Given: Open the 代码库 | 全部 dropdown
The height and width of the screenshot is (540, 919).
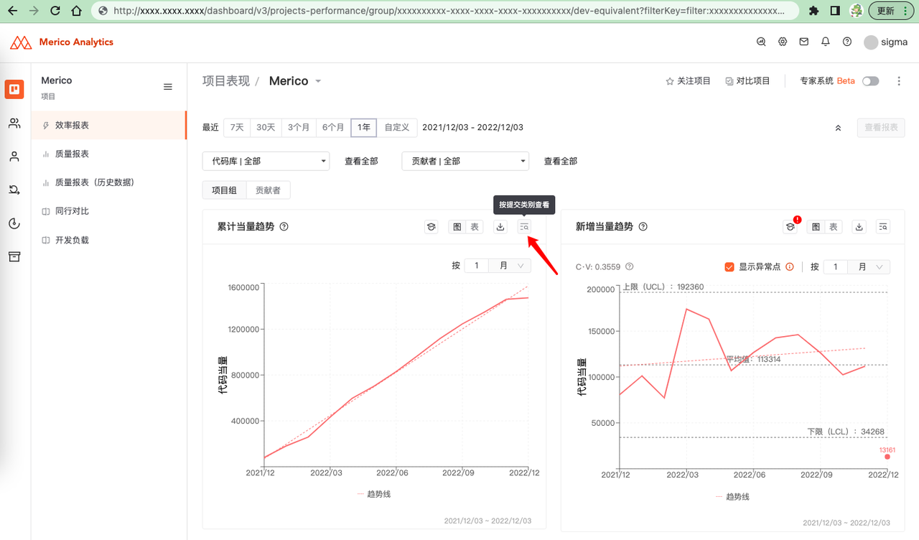Looking at the screenshot, I should pyautogui.click(x=266, y=161).
